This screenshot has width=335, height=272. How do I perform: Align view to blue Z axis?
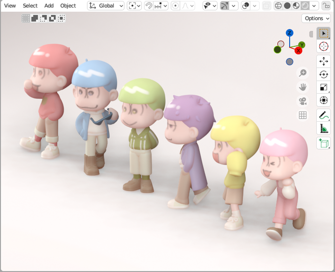tap(290, 33)
